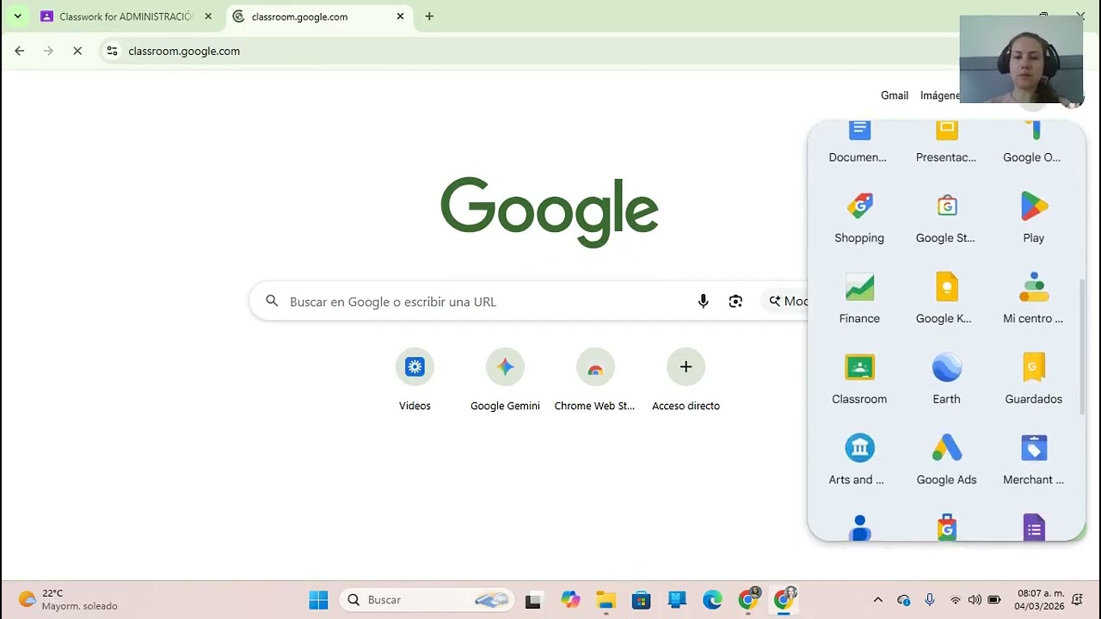Open volume control in system tray
Screen dimensions: 1101x619
click(975, 600)
